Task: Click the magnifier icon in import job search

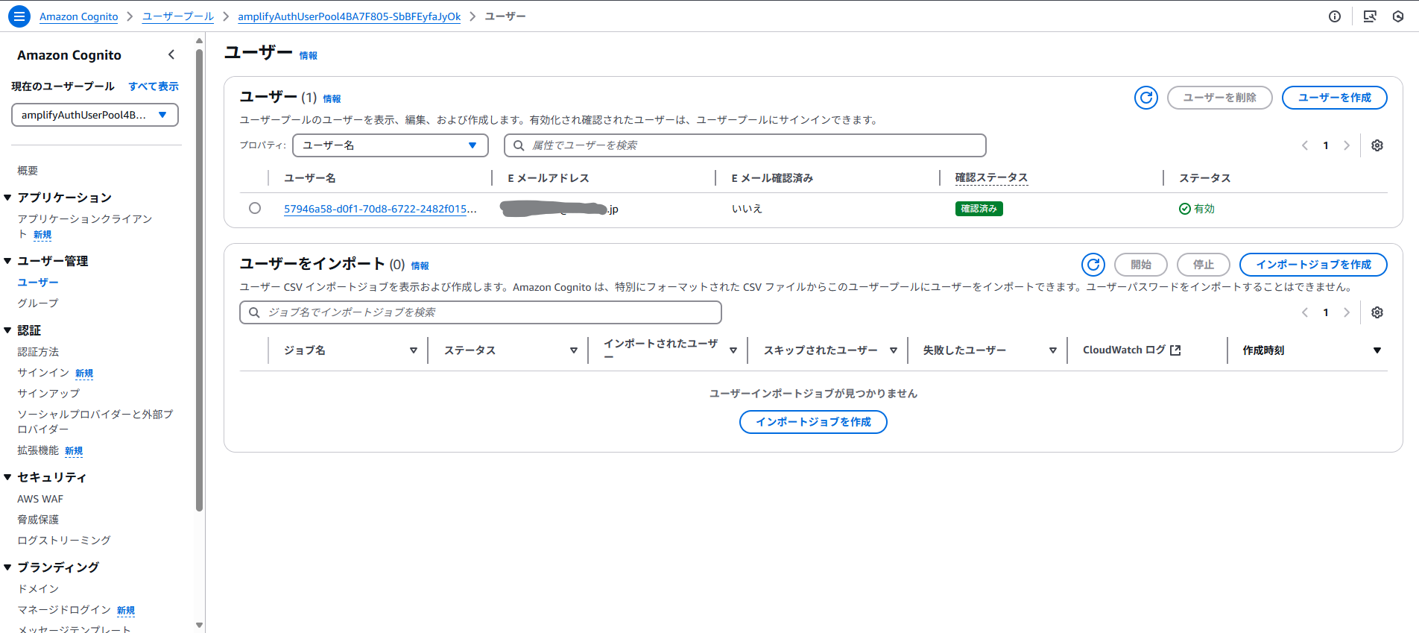Action: (254, 312)
